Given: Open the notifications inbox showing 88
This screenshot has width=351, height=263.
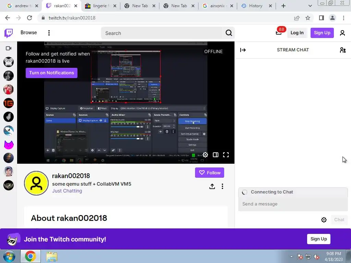Looking at the screenshot, I should 279,33.
